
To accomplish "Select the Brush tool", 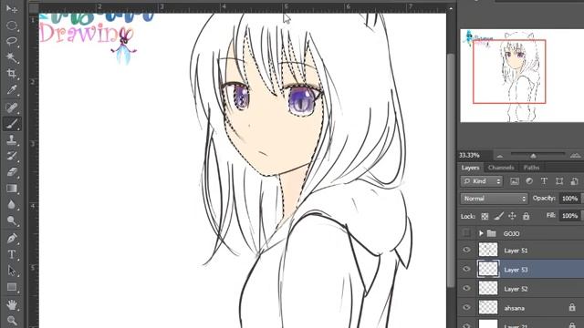I will click(12, 124).
